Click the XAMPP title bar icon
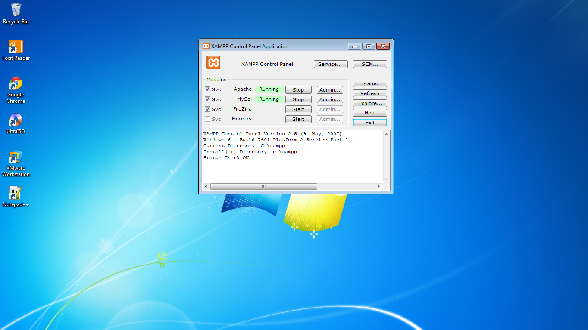588x330 pixels. click(206, 46)
